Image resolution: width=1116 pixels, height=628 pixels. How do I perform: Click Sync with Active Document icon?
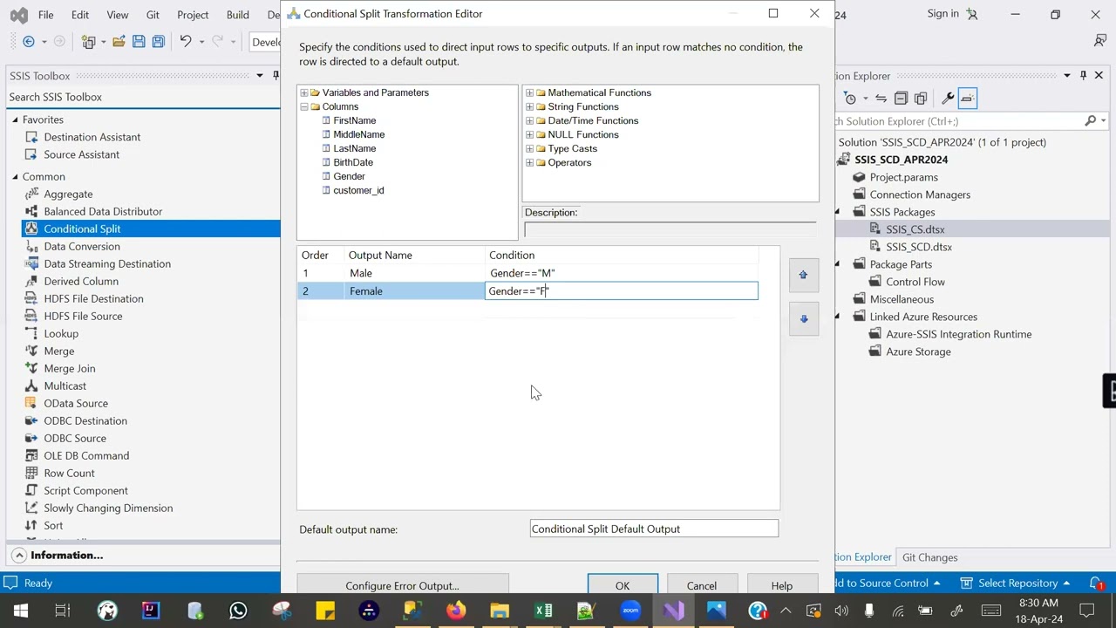(881, 99)
